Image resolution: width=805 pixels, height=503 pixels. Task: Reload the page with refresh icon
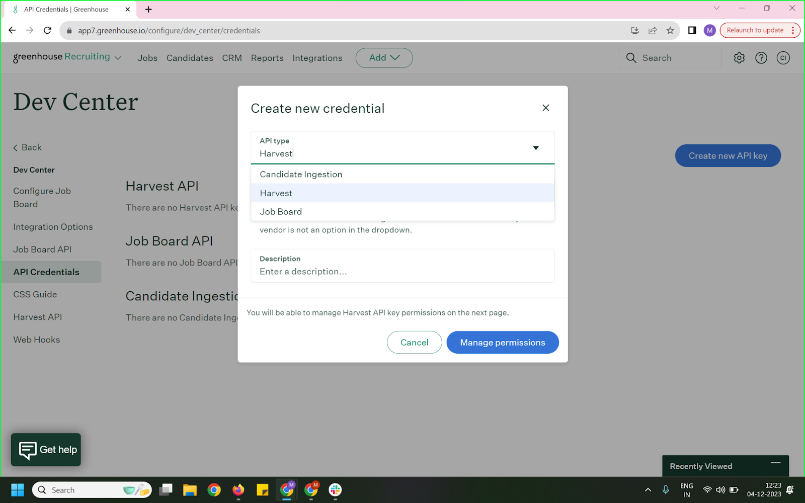point(47,30)
